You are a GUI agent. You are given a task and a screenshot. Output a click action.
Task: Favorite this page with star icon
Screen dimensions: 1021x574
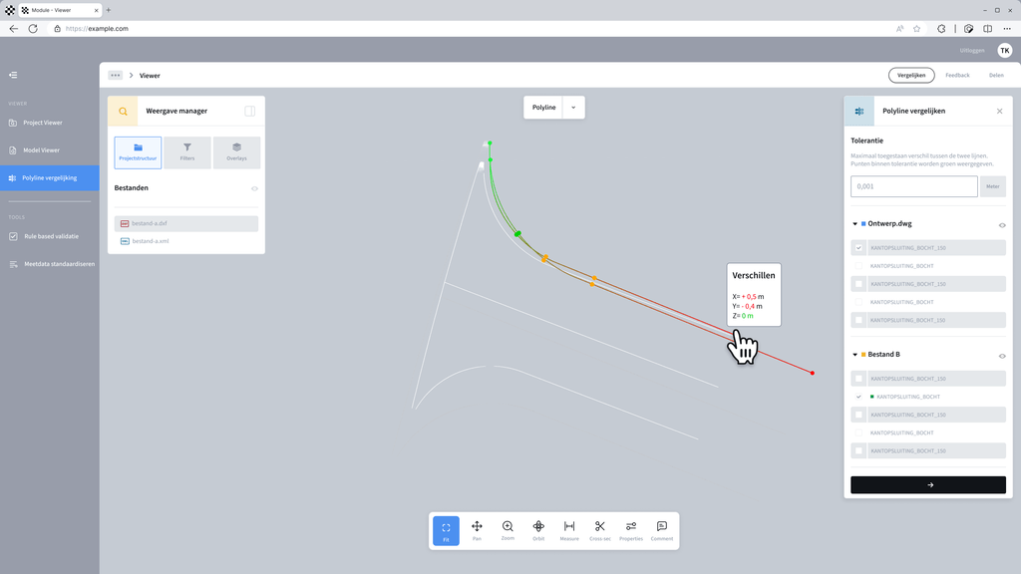[x=917, y=29]
